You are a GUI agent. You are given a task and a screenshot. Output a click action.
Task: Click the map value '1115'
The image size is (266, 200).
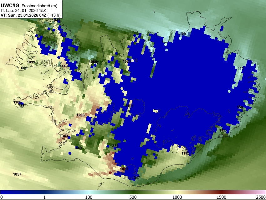pyautogui.click(x=185, y=153)
